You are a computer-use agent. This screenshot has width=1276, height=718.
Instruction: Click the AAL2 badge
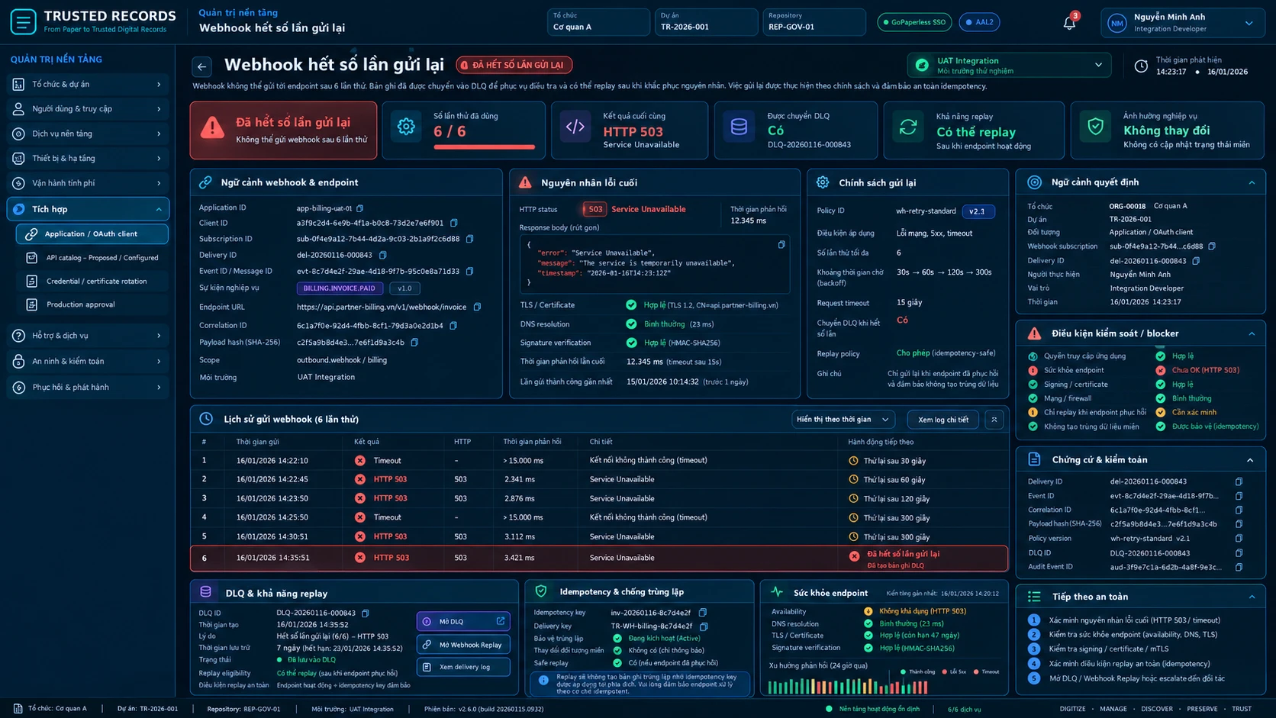tap(979, 22)
